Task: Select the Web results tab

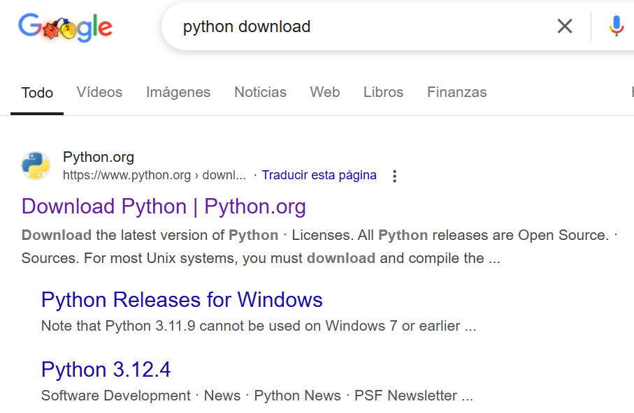Action: 324,93
